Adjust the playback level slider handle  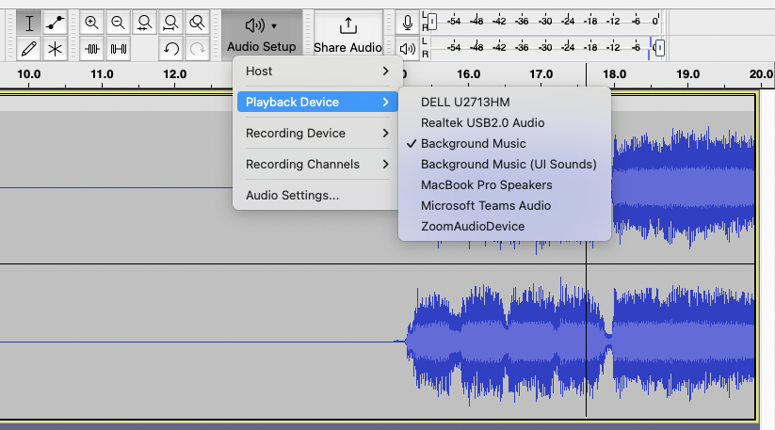(658, 48)
